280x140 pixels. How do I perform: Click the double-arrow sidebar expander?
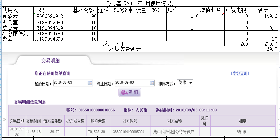(x=4, y=119)
